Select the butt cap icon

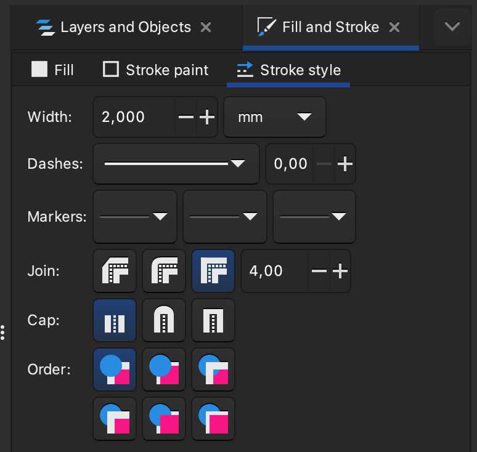click(x=115, y=320)
